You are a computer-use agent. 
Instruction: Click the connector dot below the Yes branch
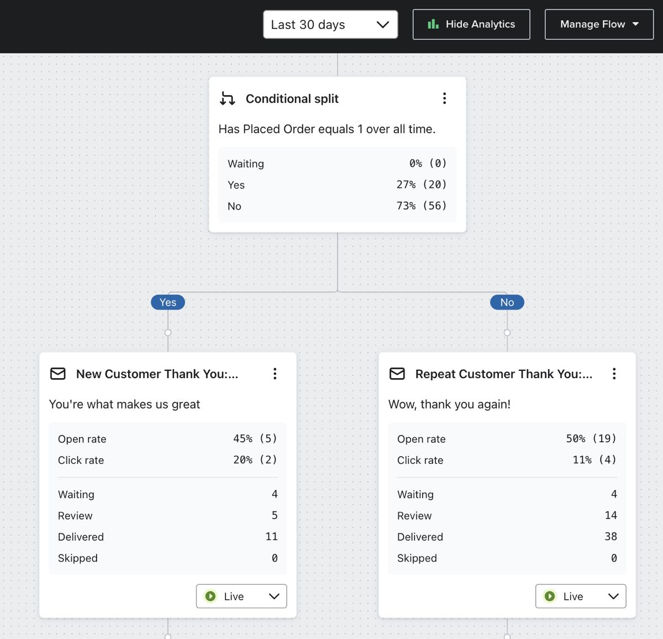click(167, 332)
